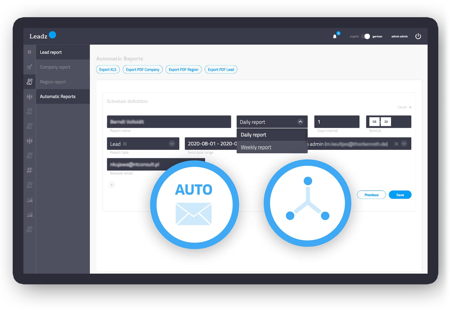Select Daily report from the list
The image size is (451, 310).
click(x=272, y=135)
